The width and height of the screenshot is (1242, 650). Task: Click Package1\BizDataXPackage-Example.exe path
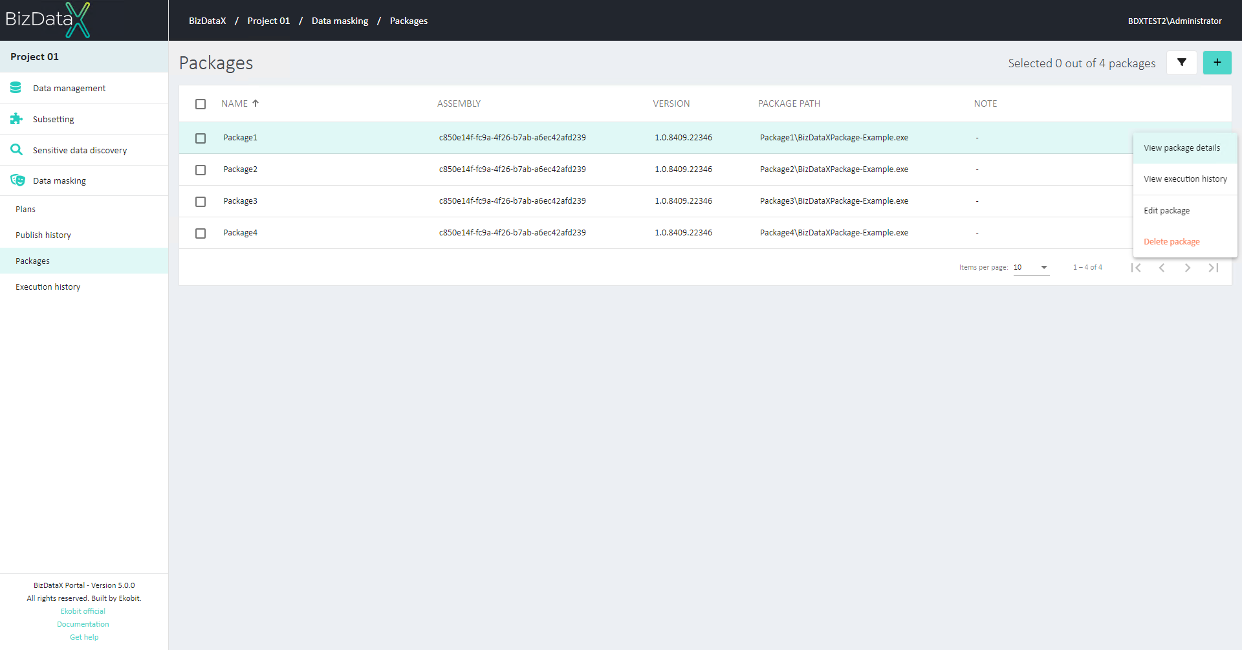(834, 138)
